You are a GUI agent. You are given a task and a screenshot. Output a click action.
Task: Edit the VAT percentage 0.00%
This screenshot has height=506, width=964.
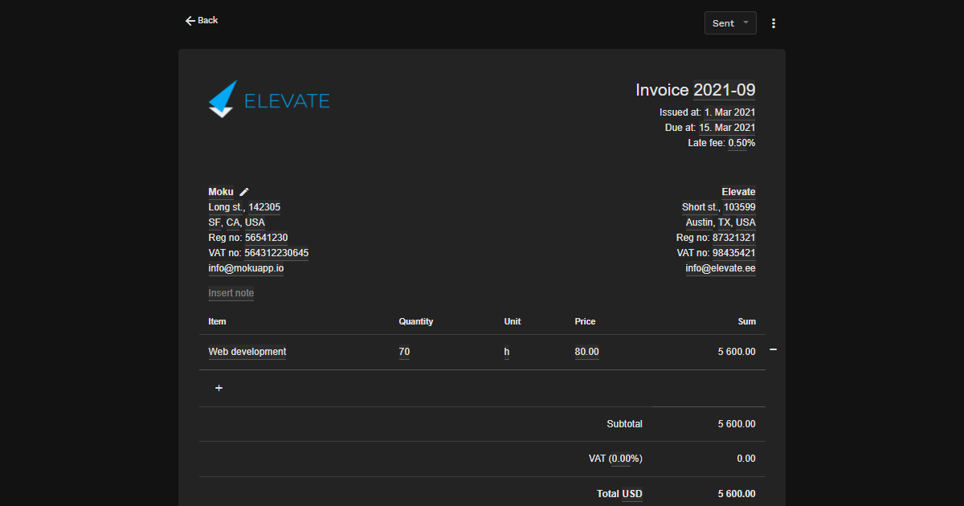[625, 459]
